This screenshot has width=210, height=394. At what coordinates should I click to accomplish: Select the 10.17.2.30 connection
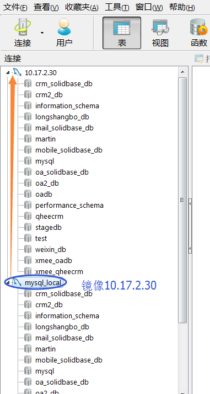tap(41, 72)
